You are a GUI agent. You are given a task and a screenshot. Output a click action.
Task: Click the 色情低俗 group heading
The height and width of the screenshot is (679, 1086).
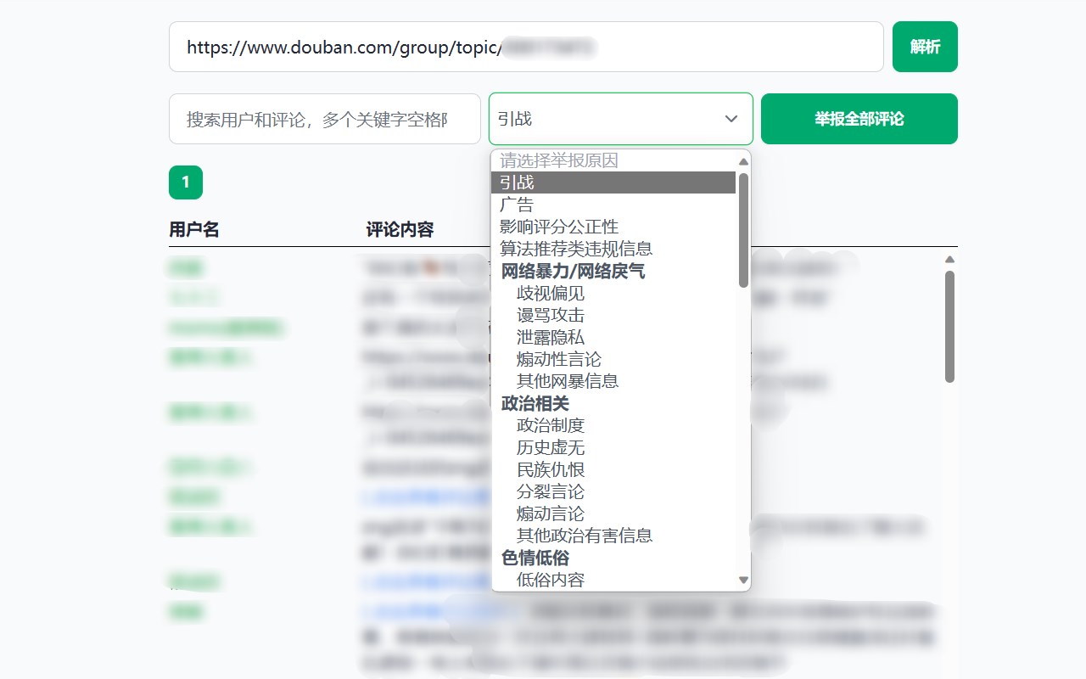(613, 558)
